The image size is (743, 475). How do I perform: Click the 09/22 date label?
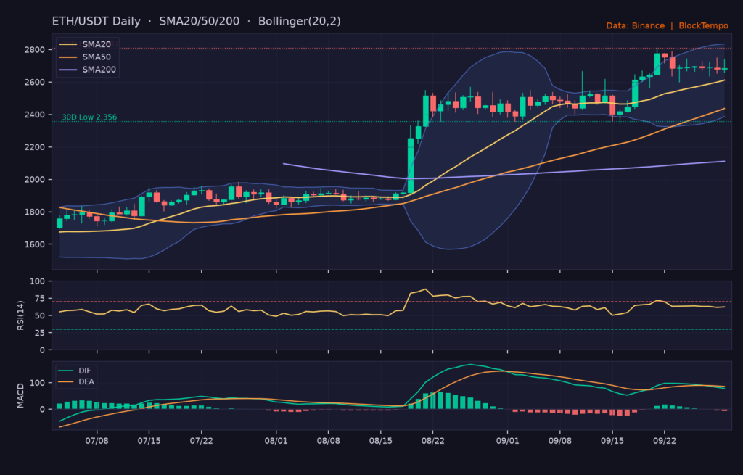point(665,441)
